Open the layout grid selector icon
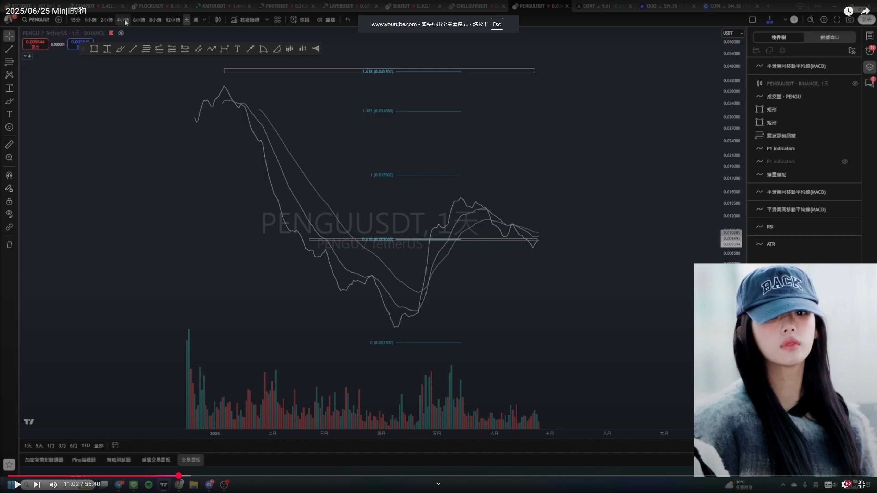Screen dimensions: 877x493 [277, 20]
